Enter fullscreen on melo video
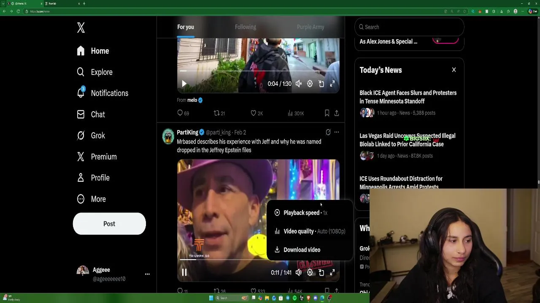The width and height of the screenshot is (540, 303). 332,84
